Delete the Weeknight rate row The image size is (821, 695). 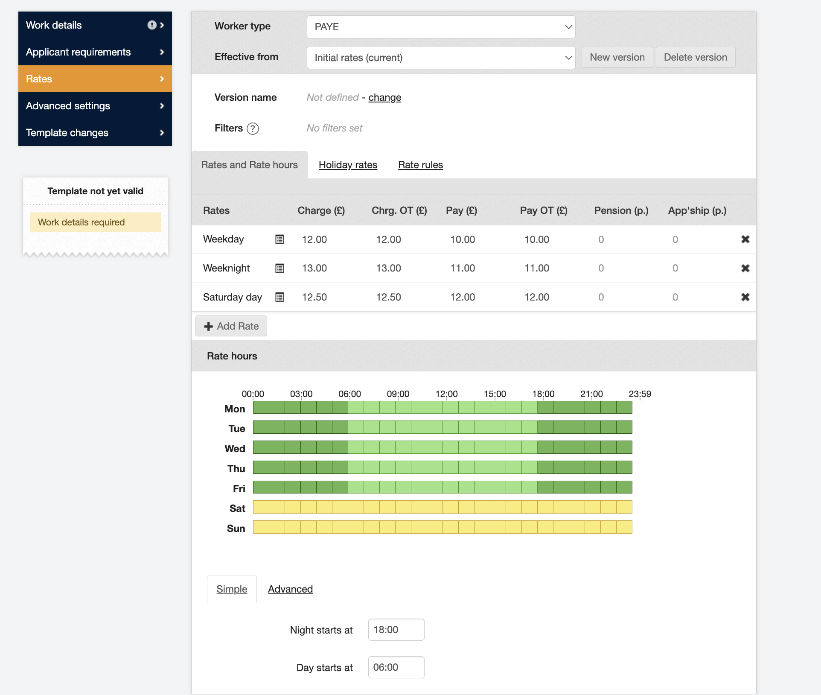tap(745, 269)
